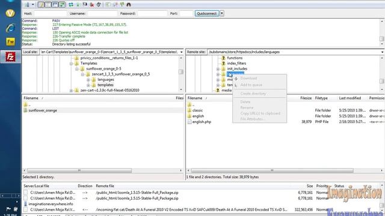Open the yellow V taskbar icon

pyautogui.click(x=10, y=13)
